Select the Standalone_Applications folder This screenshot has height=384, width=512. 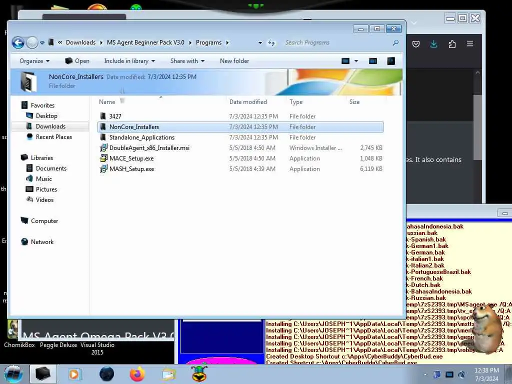tap(142, 137)
